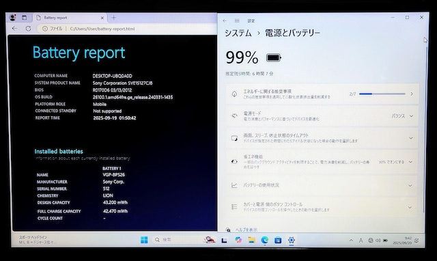Minimize the Settings window
This screenshot has width=437, height=261.
click(393, 17)
